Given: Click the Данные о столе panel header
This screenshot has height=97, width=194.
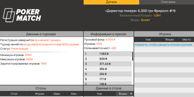Looking at the screenshot, I should tap(109, 88).
